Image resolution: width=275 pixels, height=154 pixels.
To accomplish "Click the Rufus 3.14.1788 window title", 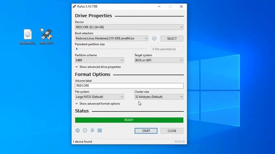I will [87, 6].
